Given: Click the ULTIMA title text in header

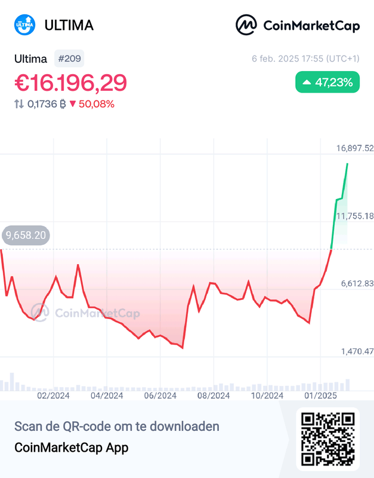Looking at the screenshot, I should point(69,25).
